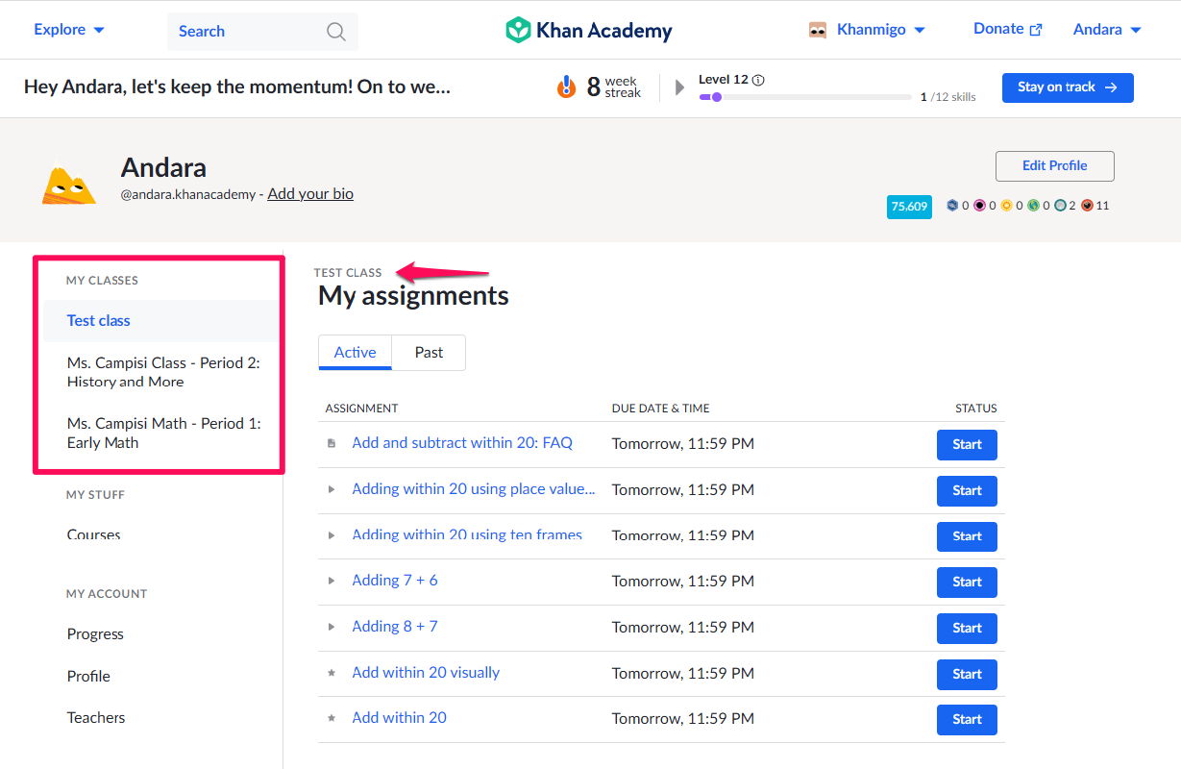
Task: Click the teal badge icon showing 2
Action: [x=1060, y=206]
